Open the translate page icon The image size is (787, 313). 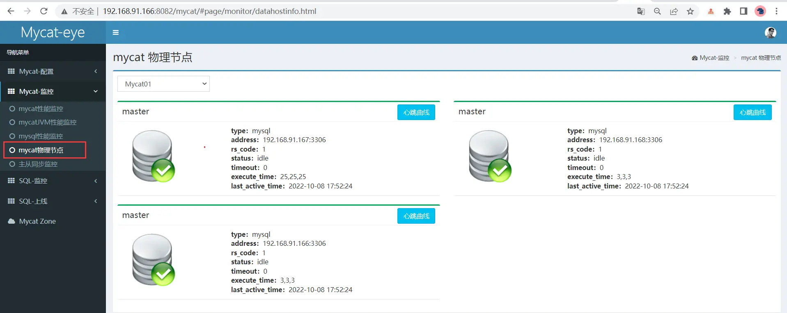[x=641, y=11]
